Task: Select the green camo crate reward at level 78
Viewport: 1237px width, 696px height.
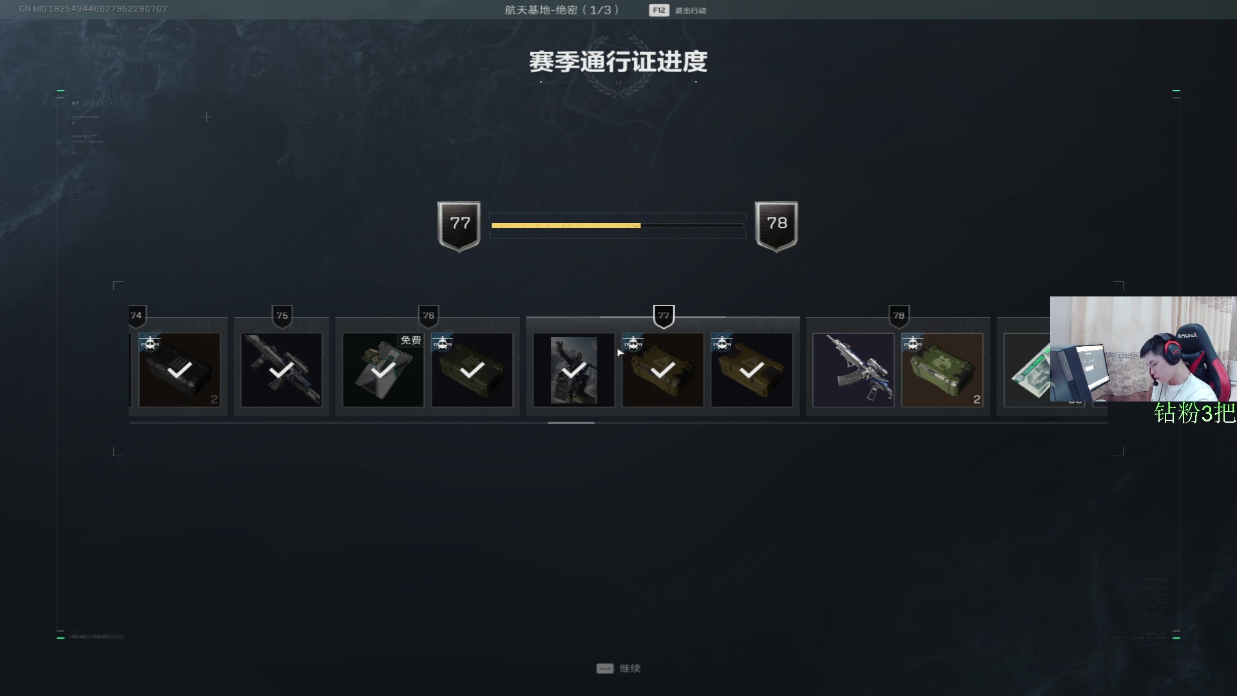Action: [x=942, y=370]
